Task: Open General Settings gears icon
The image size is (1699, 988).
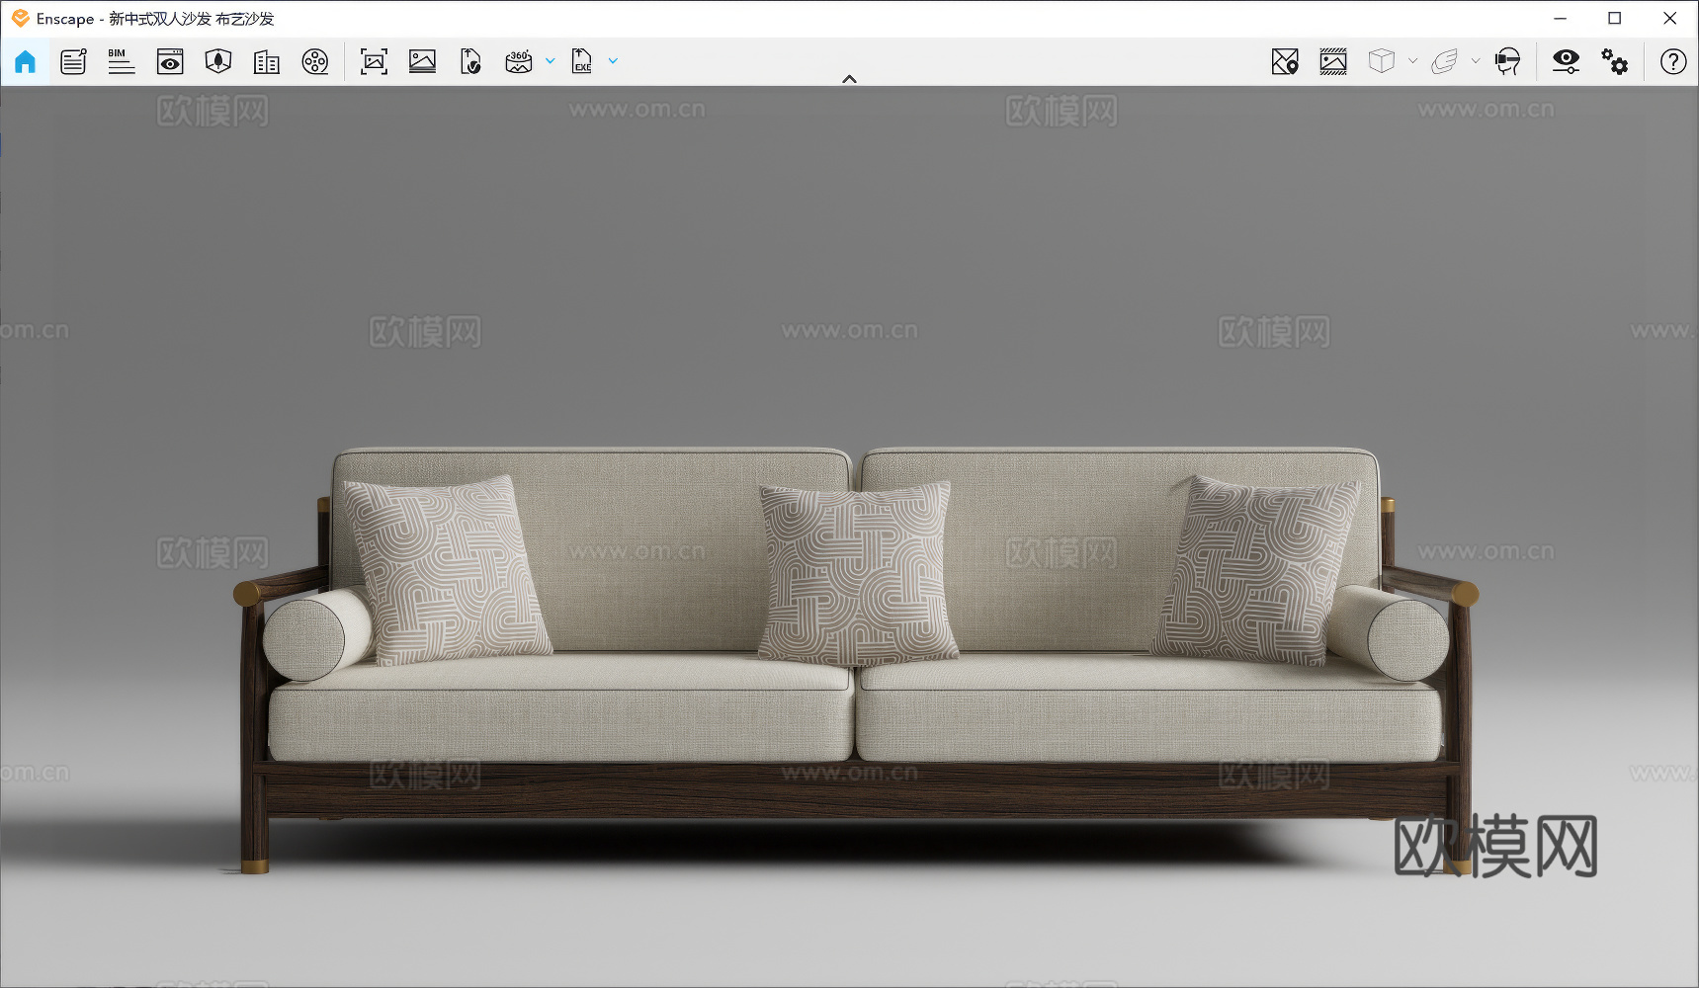Action: click(1614, 61)
